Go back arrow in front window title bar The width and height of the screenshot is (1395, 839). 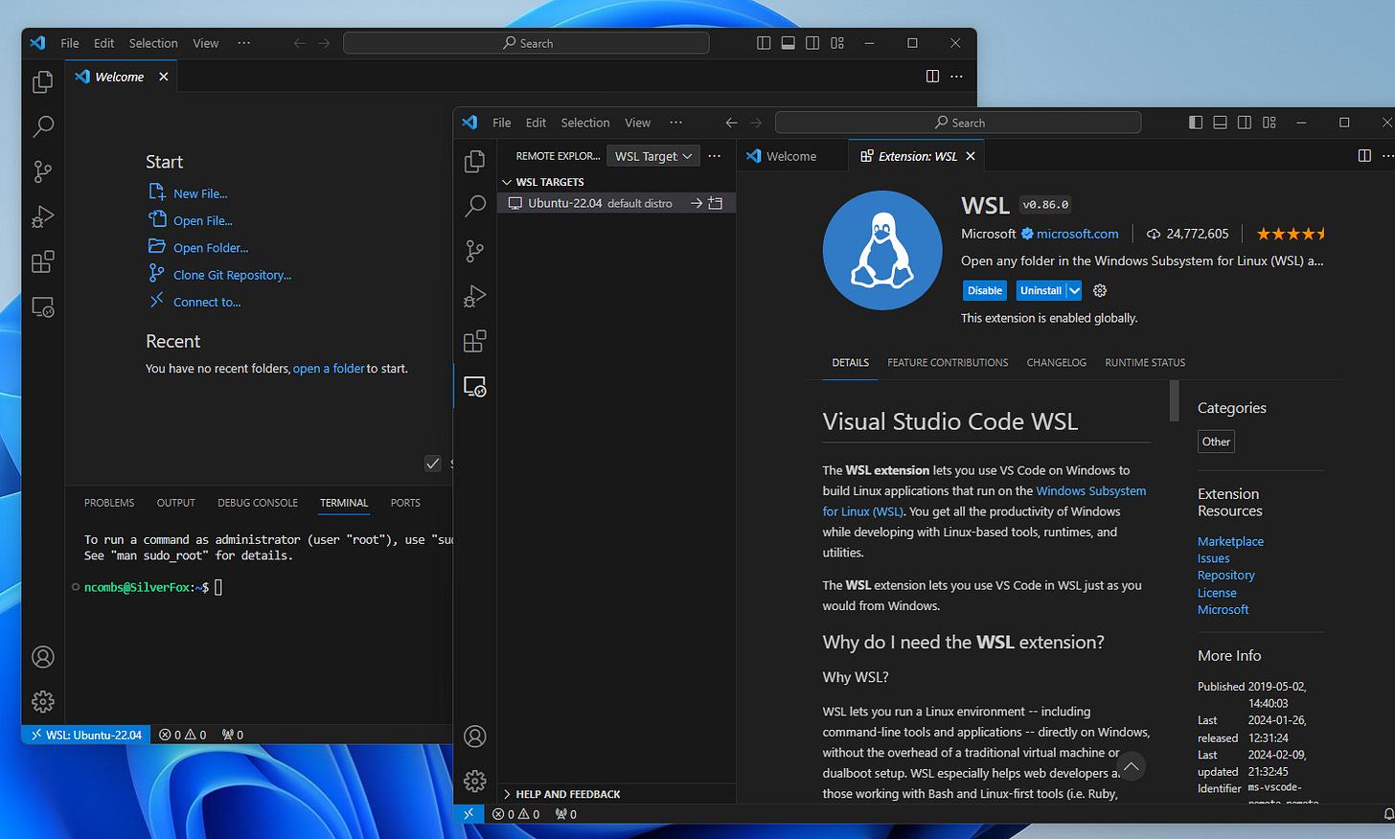(732, 123)
